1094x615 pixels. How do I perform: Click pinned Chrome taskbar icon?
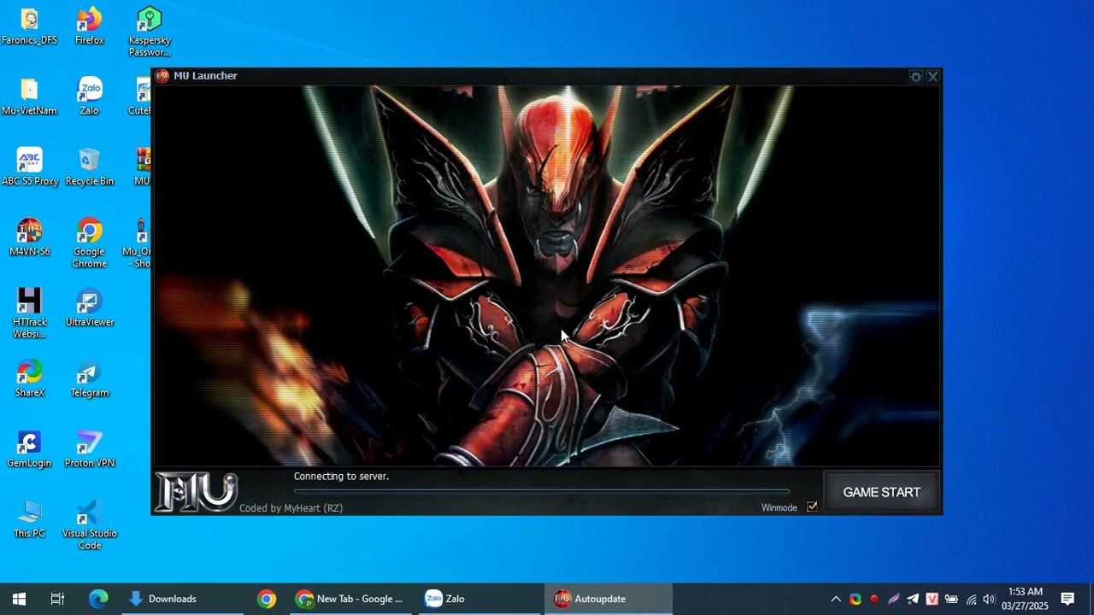click(267, 599)
